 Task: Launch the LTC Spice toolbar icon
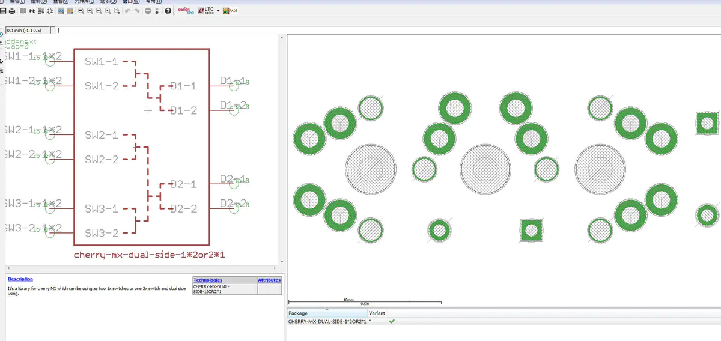coord(206,11)
